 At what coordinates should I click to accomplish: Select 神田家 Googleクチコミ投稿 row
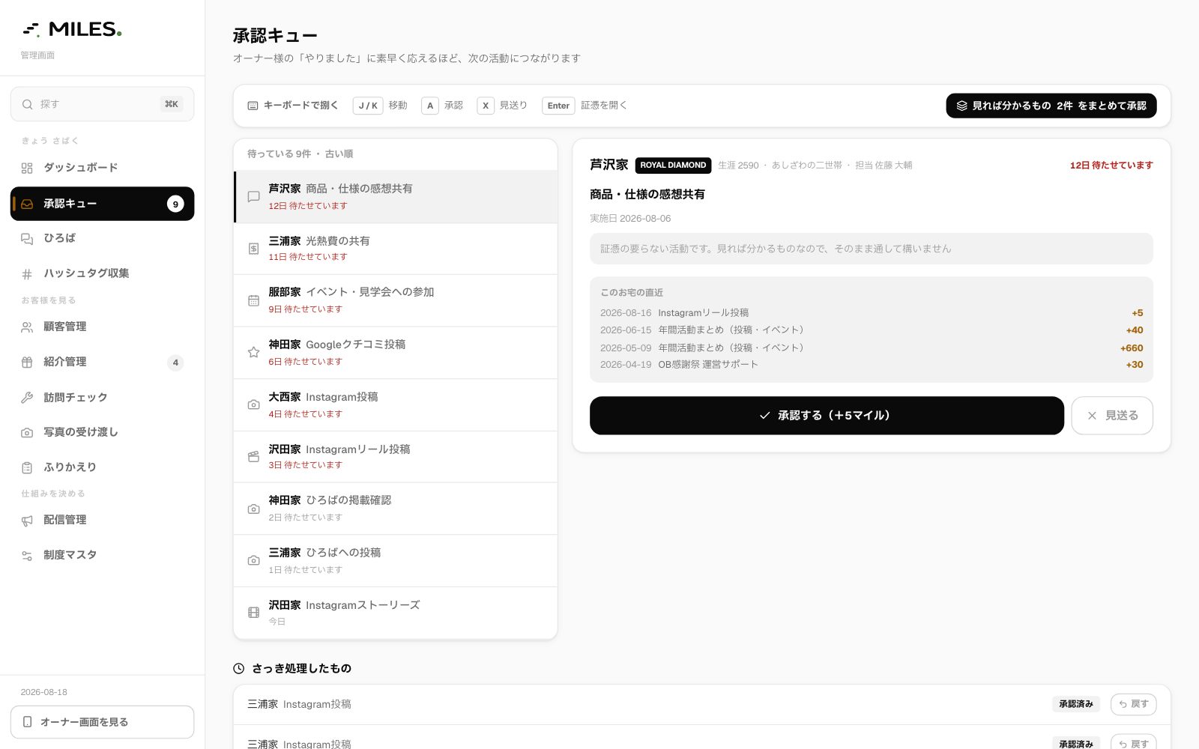click(x=396, y=353)
